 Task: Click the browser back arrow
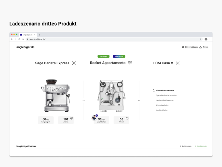coord(12,39)
